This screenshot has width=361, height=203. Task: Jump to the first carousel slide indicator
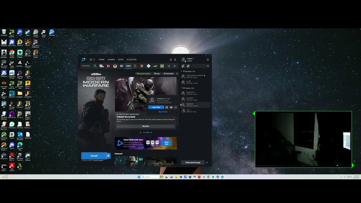(x=144, y=132)
